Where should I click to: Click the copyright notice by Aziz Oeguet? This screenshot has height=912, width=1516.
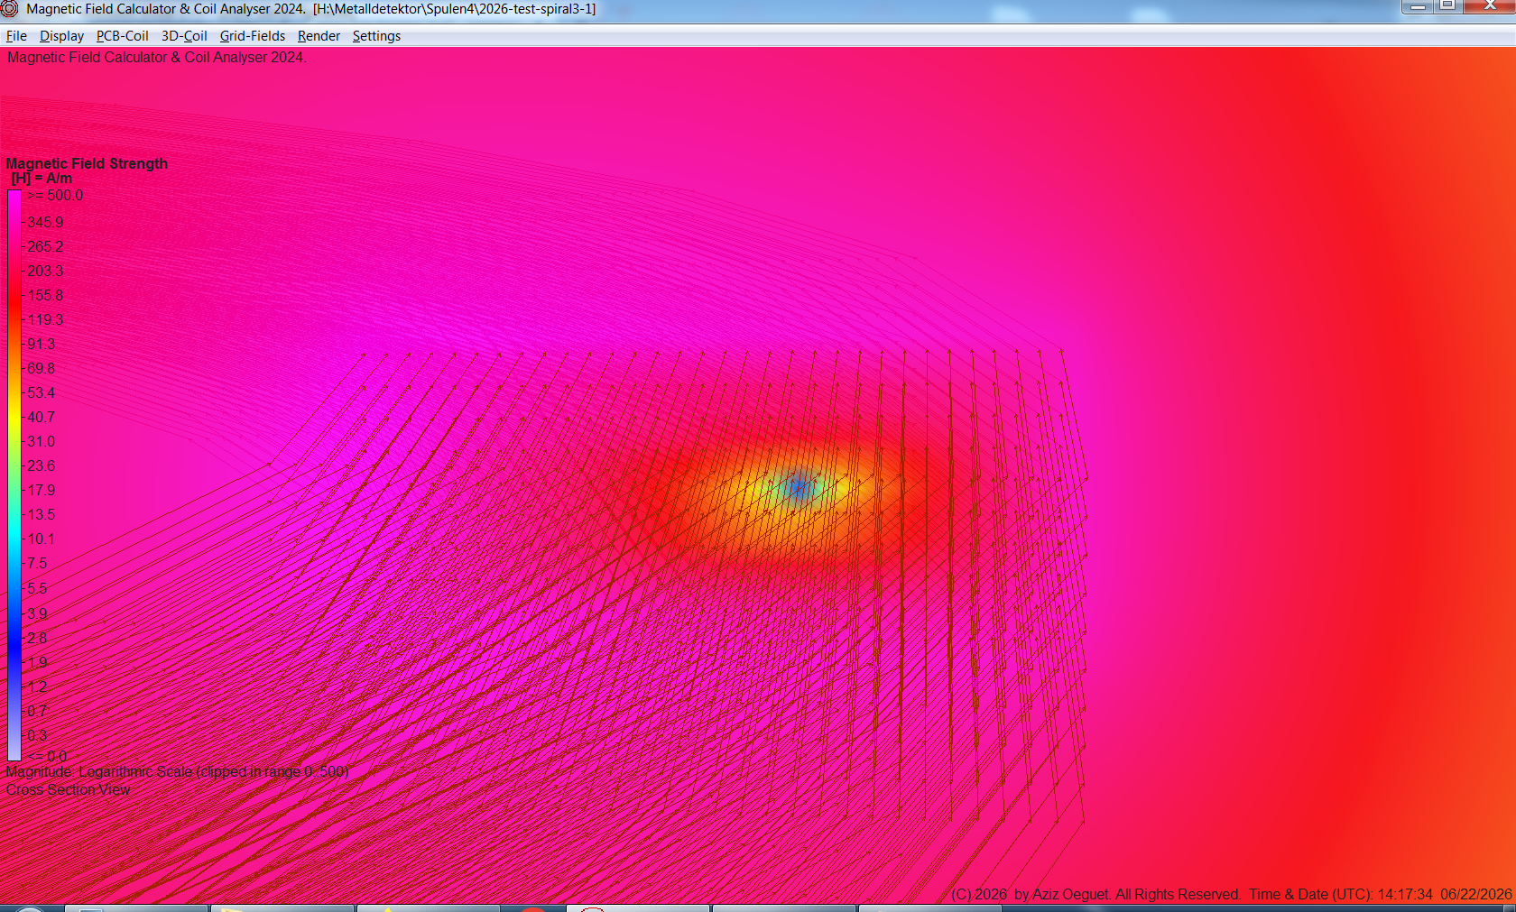(1096, 894)
